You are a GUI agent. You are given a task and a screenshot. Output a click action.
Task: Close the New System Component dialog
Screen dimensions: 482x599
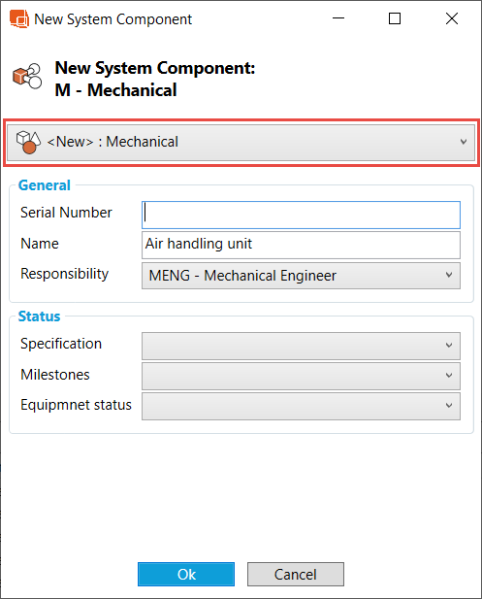pyautogui.click(x=452, y=18)
